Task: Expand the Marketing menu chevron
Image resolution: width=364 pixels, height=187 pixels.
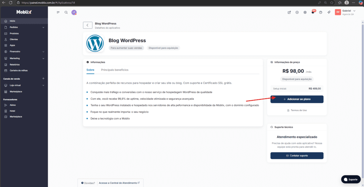Action: tap(43, 59)
